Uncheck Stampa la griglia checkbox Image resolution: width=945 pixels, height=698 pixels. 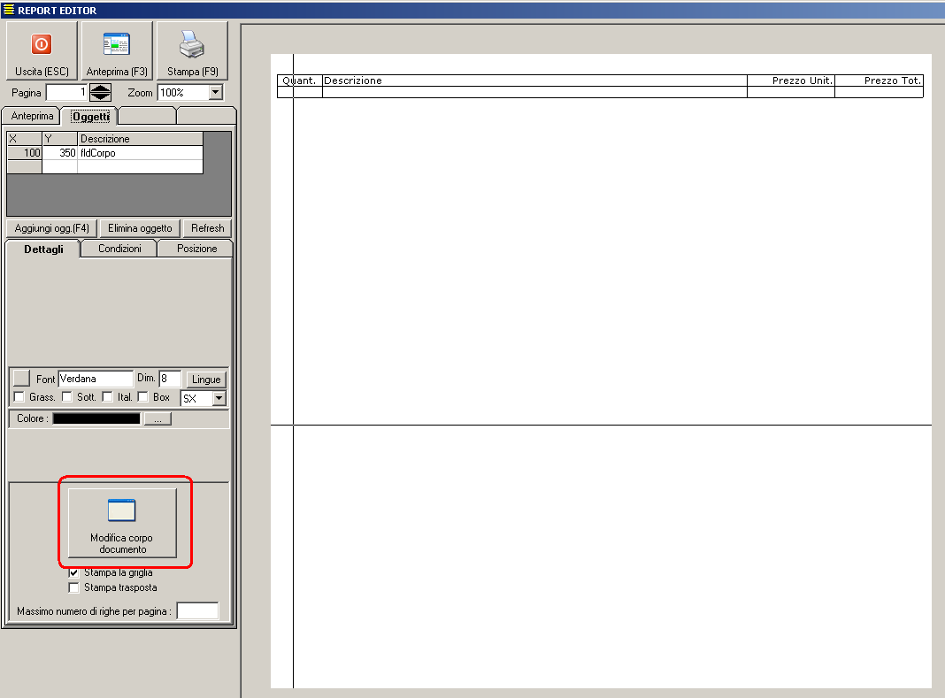point(73,572)
